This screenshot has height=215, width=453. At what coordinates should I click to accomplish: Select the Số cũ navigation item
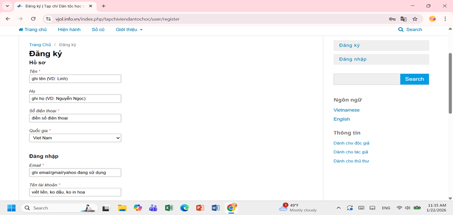point(98,30)
